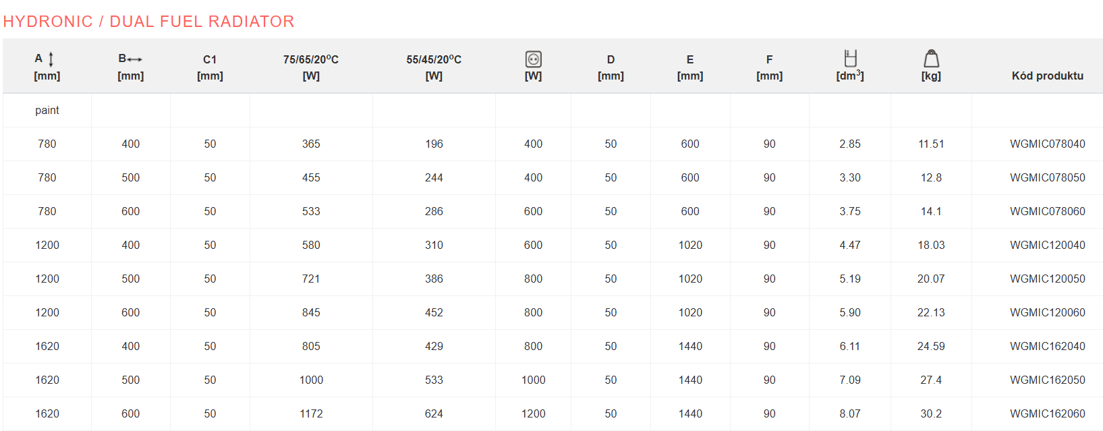Click the electric socket power icon

pos(533,59)
